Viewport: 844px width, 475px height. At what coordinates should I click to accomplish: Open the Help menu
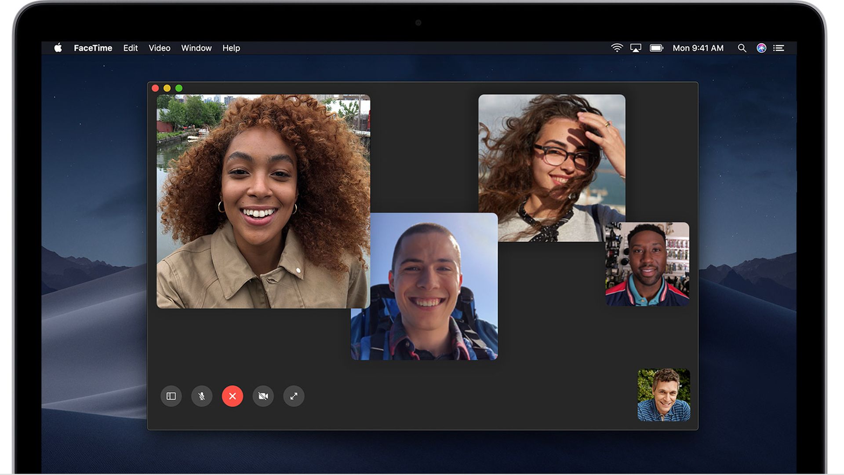(x=231, y=48)
